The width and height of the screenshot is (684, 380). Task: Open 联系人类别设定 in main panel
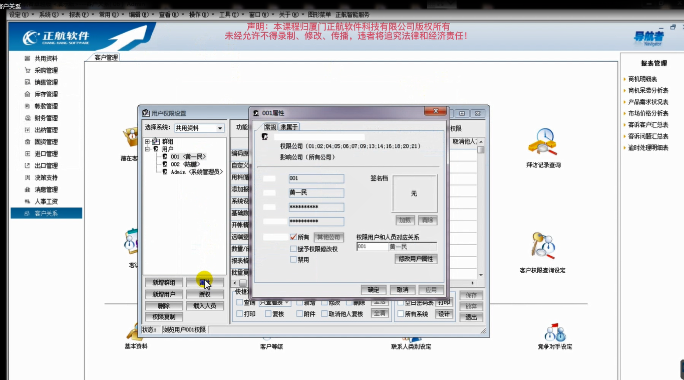pyautogui.click(x=411, y=346)
